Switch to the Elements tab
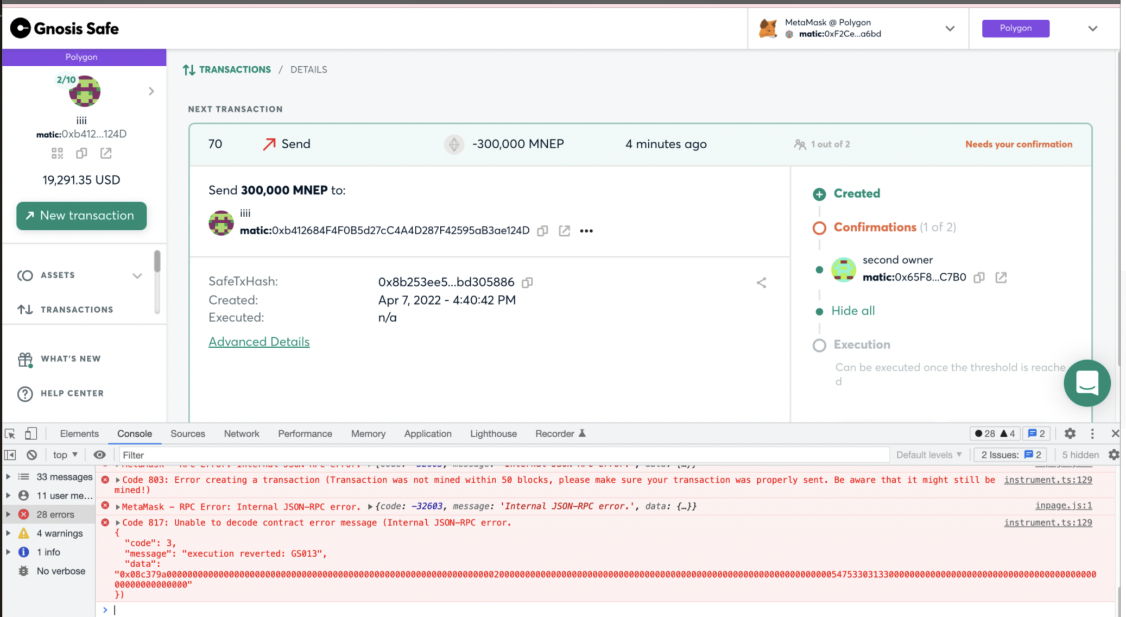The width and height of the screenshot is (1126, 617). [79, 433]
